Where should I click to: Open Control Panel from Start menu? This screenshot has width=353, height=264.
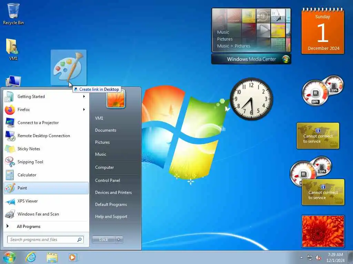(x=108, y=180)
